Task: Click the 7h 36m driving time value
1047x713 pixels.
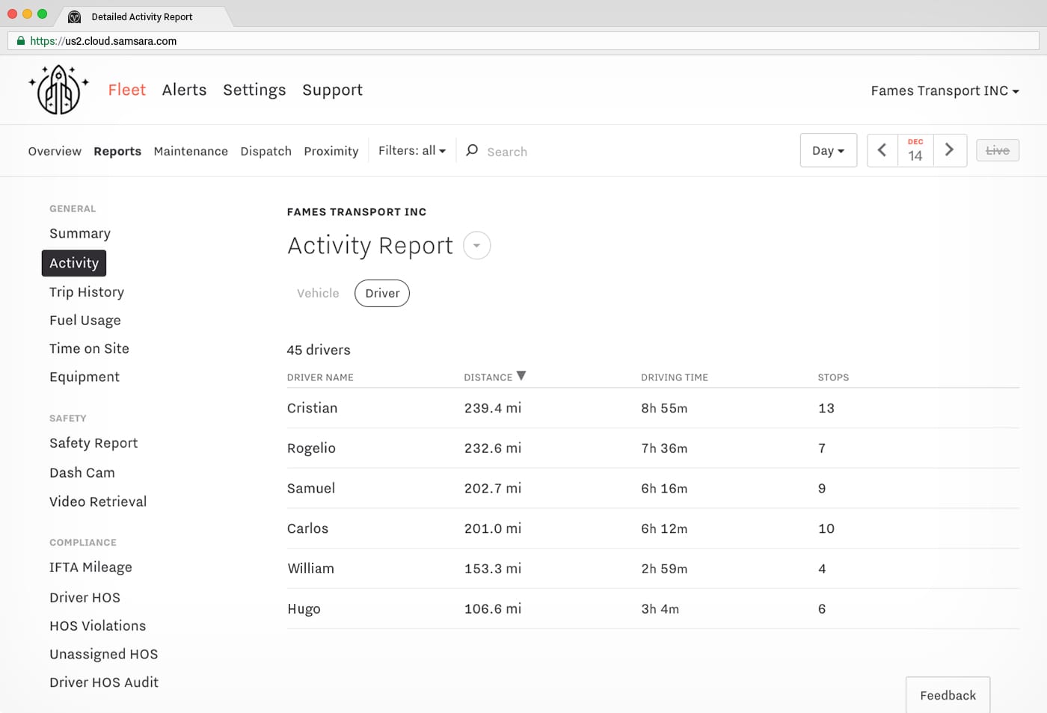Action: click(664, 448)
